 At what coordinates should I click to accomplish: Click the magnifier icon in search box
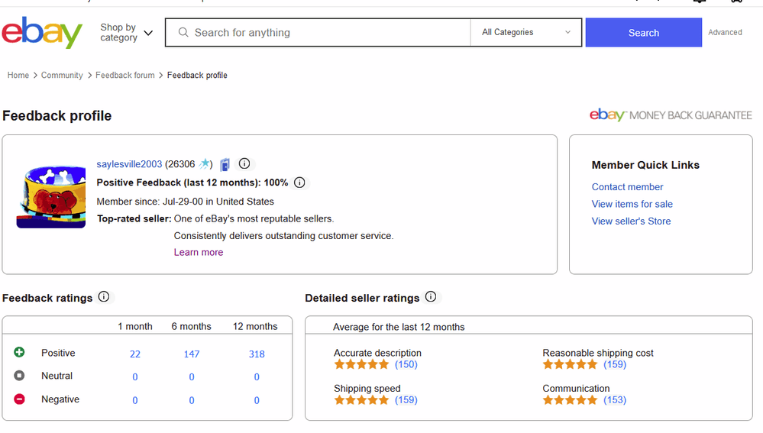click(x=183, y=33)
